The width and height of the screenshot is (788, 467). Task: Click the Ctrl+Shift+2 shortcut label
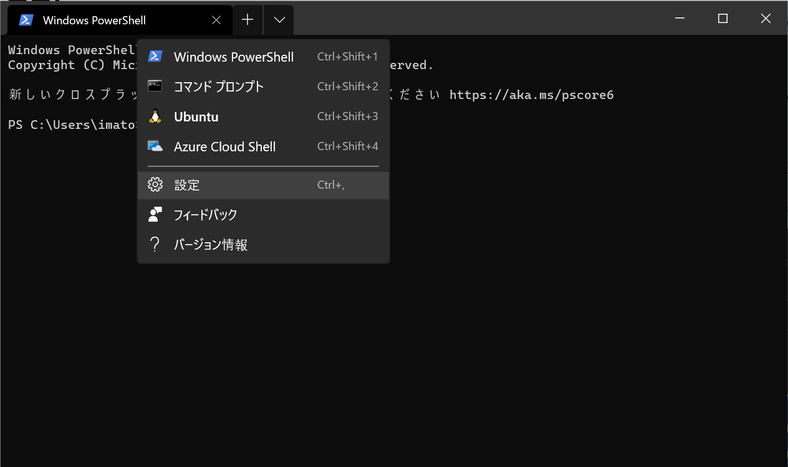pyautogui.click(x=348, y=87)
